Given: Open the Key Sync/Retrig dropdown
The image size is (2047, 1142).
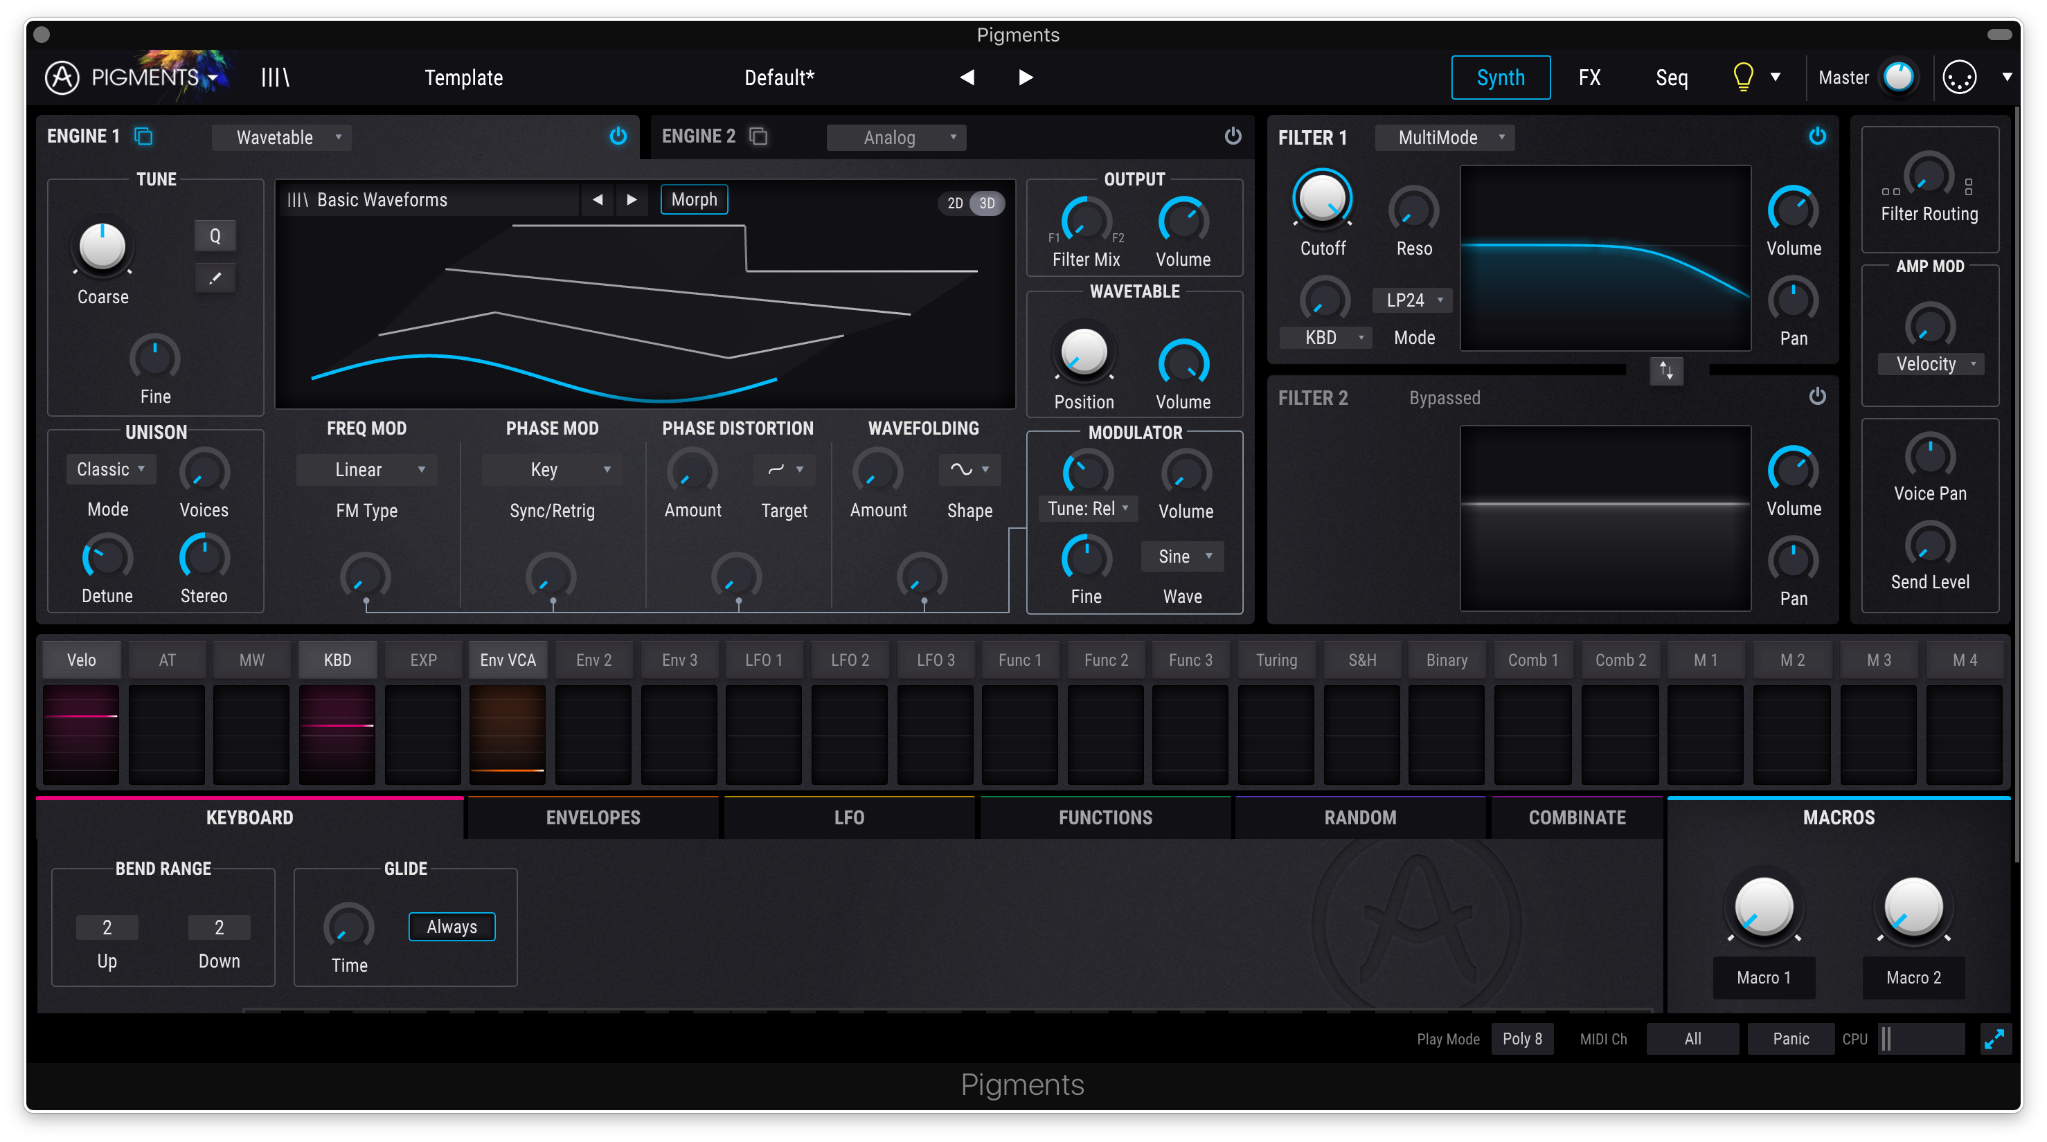Looking at the screenshot, I should point(551,469).
